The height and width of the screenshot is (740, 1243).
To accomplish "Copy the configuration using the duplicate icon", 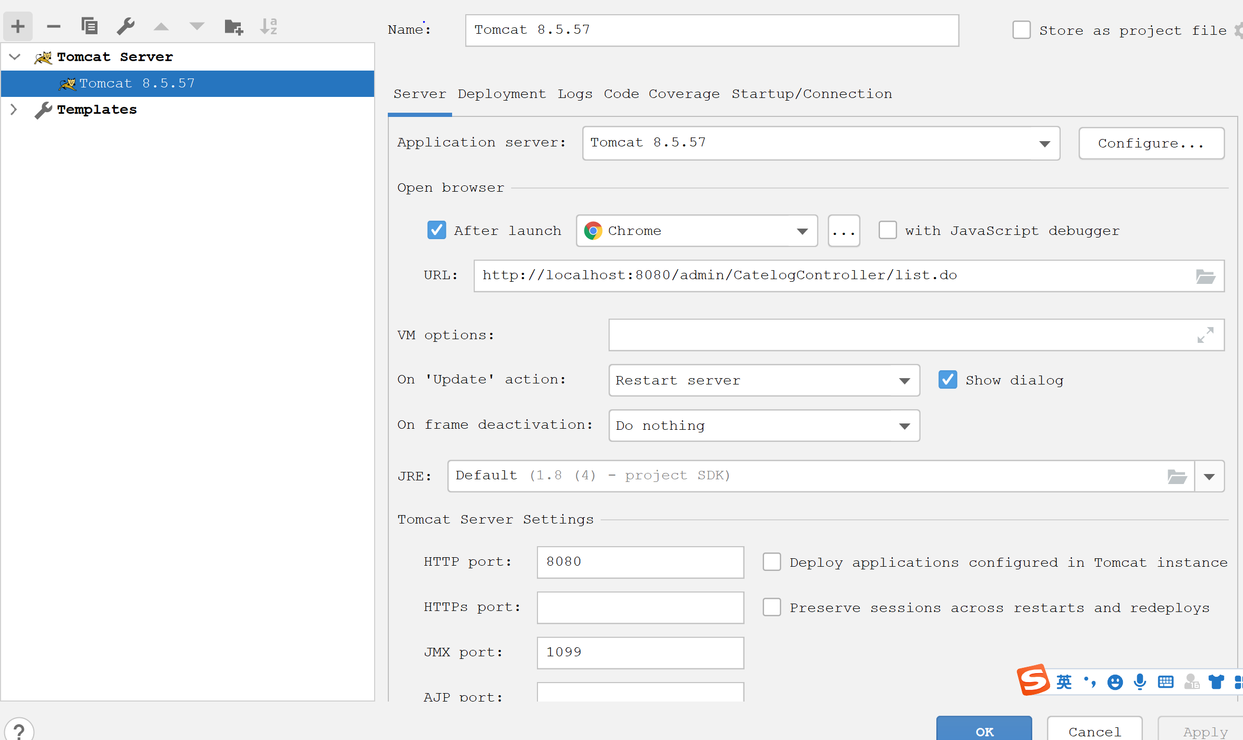I will coord(90,26).
